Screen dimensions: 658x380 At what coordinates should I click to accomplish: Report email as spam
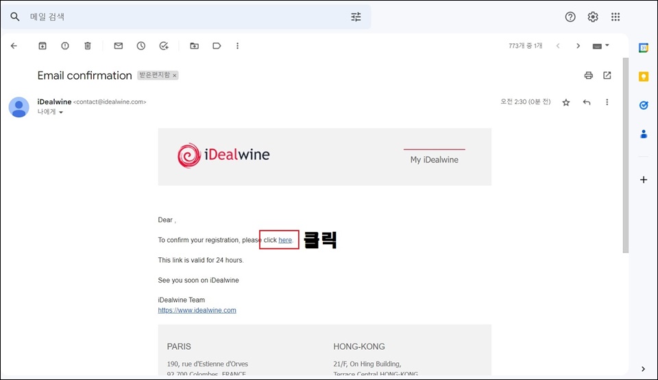(65, 46)
